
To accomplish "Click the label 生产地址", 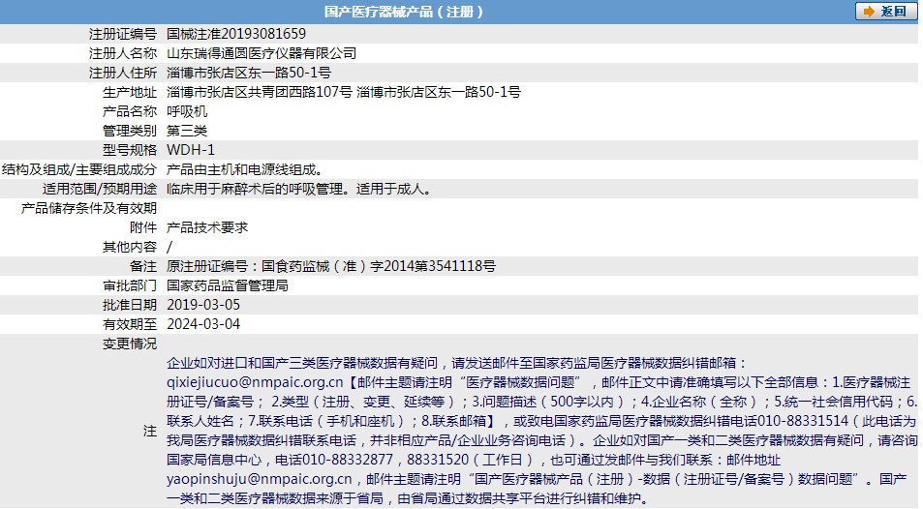I will [x=130, y=92].
